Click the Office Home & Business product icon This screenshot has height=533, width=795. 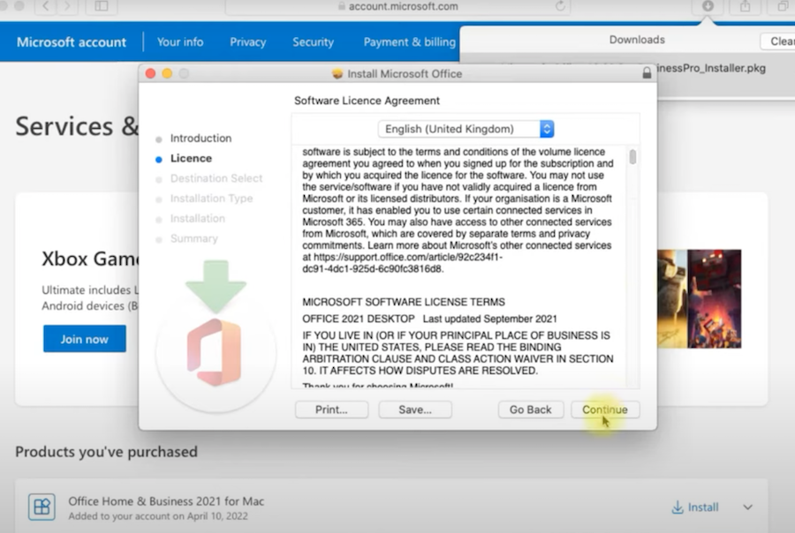(41, 507)
